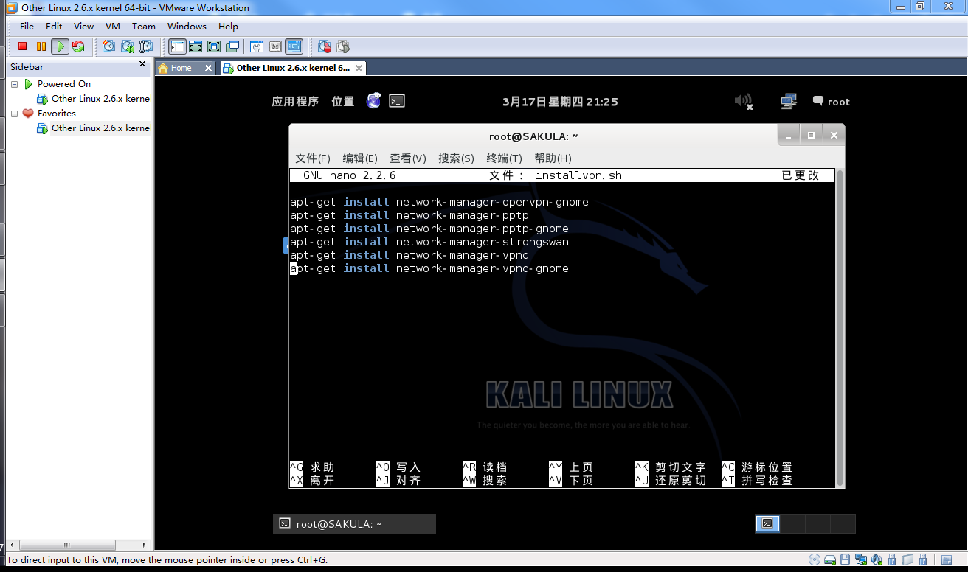Toggle the Show Sidebar toolbar icon
This screenshot has width=968, height=572.
click(x=177, y=46)
